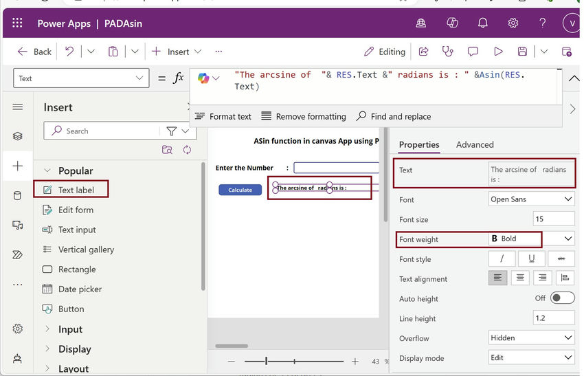Switch to the Advanced tab

(475, 144)
